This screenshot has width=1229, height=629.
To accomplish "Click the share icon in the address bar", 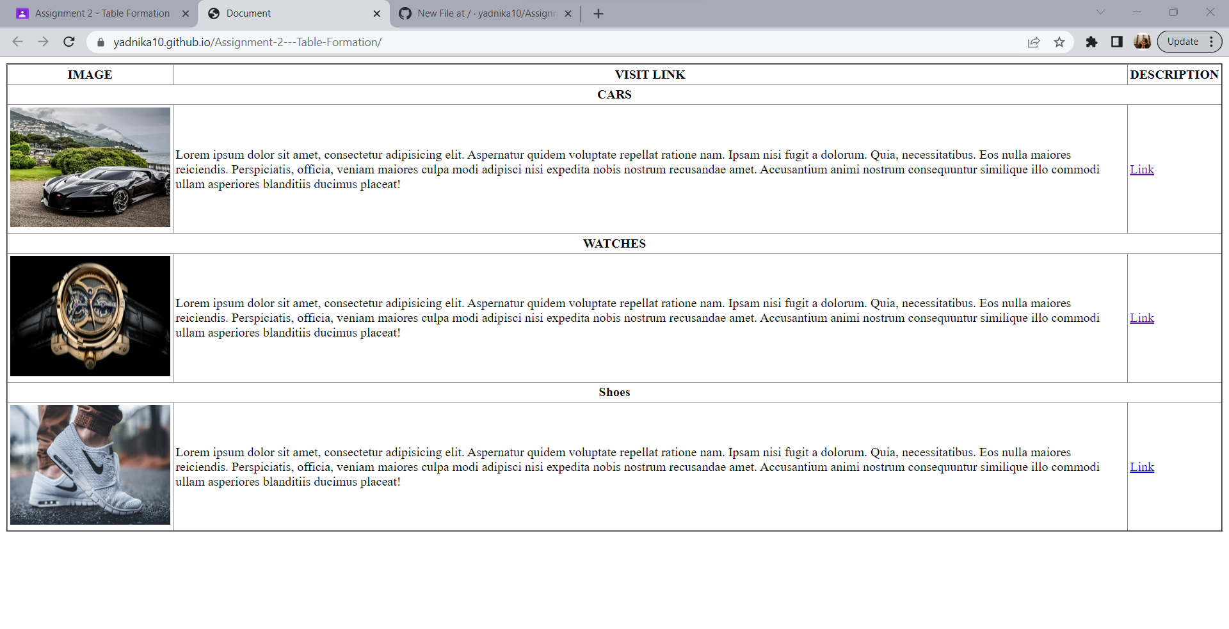I will point(1034,42).
